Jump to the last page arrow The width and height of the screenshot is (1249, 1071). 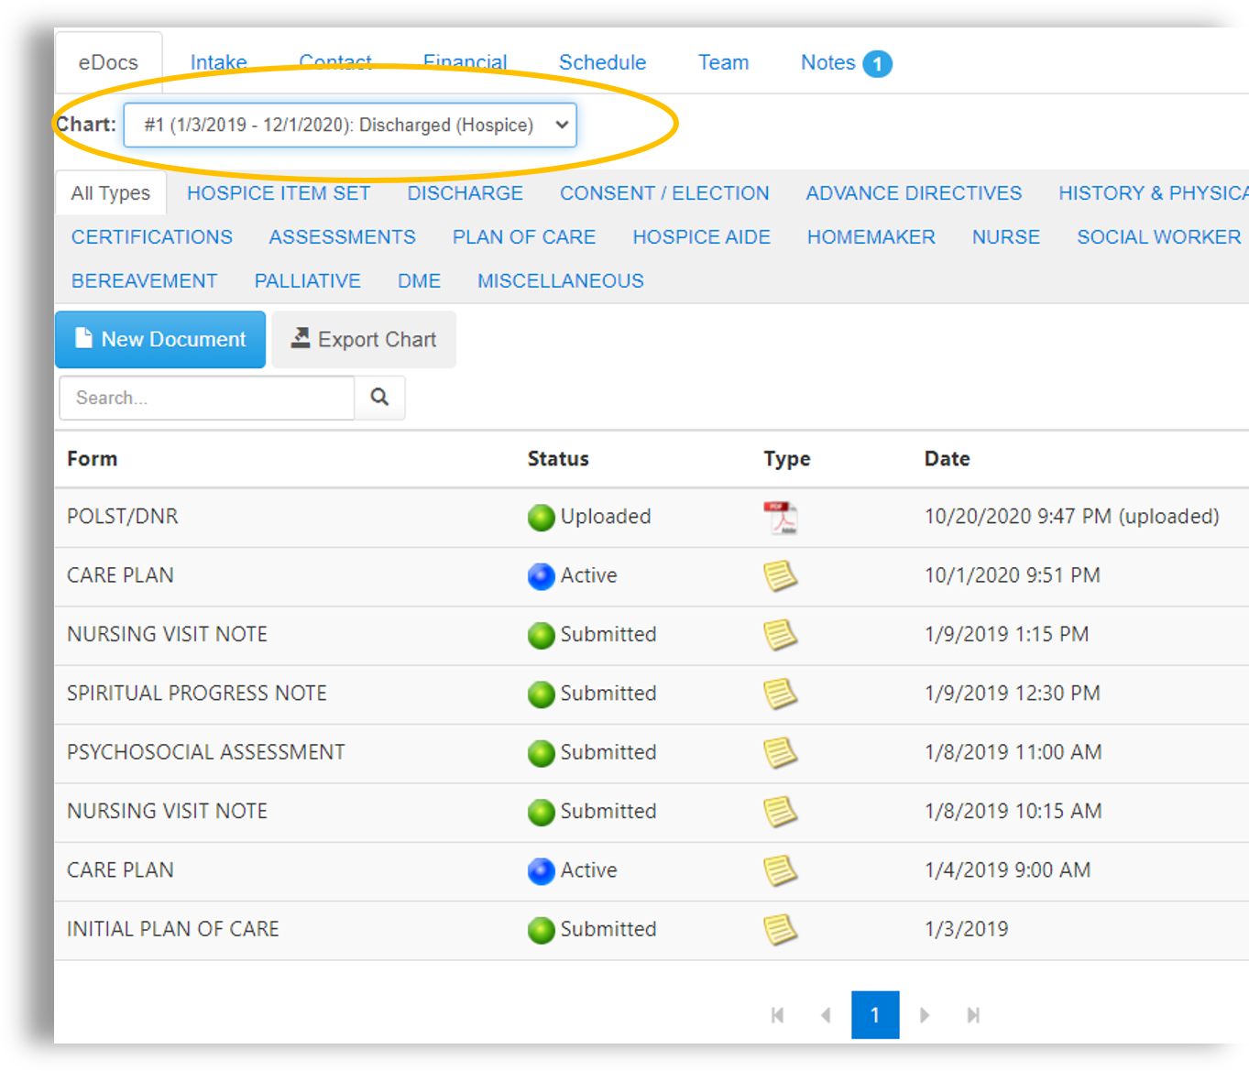pyautogui.click(x=973, y=1015)
